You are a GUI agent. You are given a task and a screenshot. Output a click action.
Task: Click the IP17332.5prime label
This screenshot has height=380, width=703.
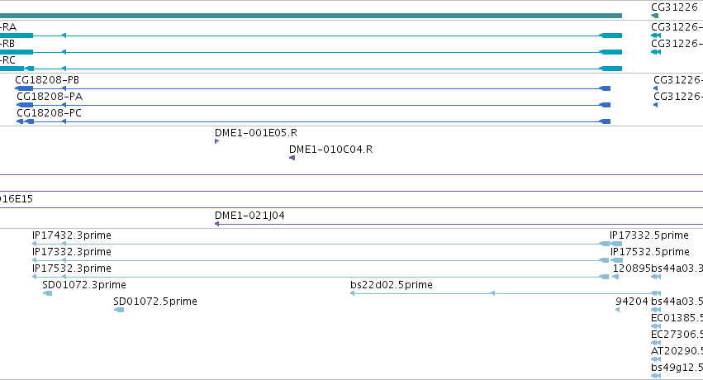649,235
